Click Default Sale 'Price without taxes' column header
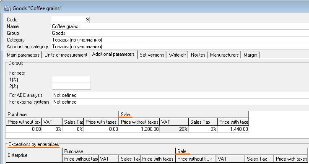 [139, 122]
